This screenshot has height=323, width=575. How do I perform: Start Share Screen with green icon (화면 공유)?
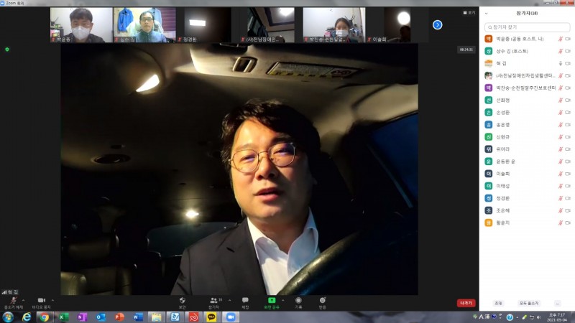click(x=272, y=300)
